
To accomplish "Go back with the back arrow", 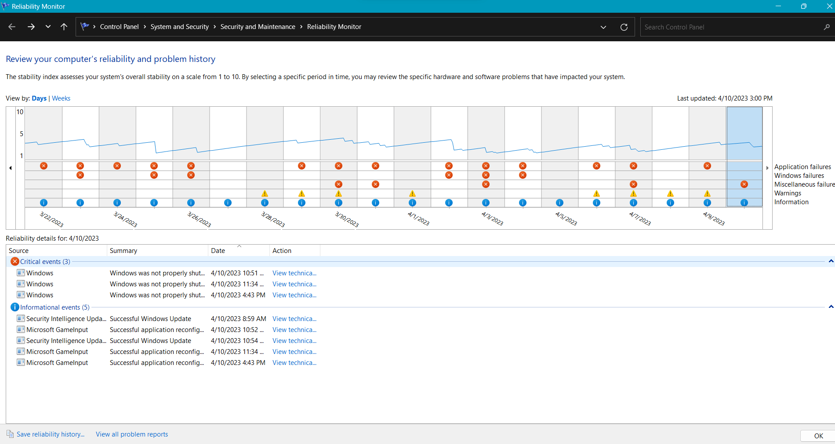I will tap(12, 27).
